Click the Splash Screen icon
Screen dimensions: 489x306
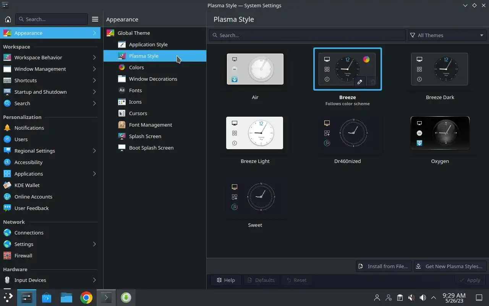point(122,136)
